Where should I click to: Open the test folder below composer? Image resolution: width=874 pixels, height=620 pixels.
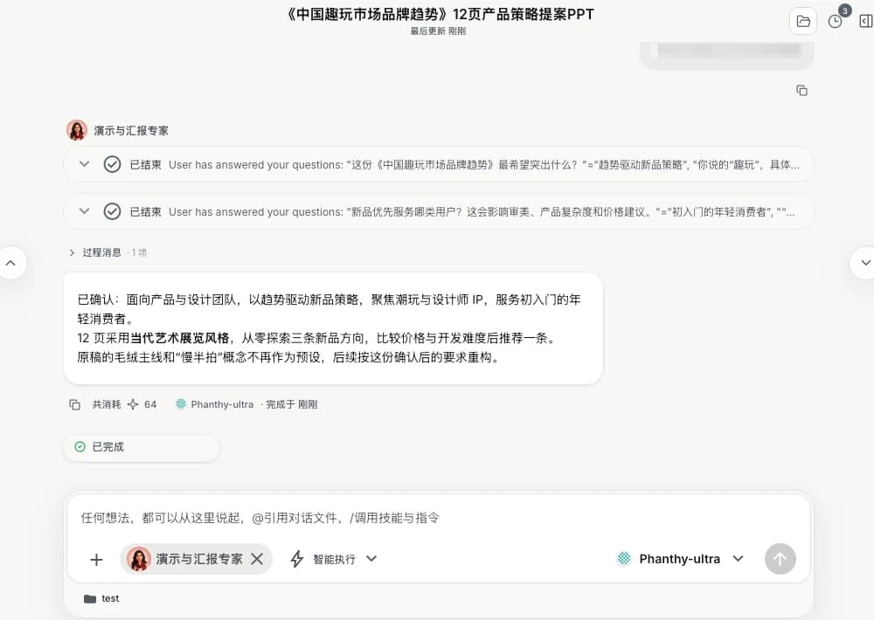pos(101,598)
